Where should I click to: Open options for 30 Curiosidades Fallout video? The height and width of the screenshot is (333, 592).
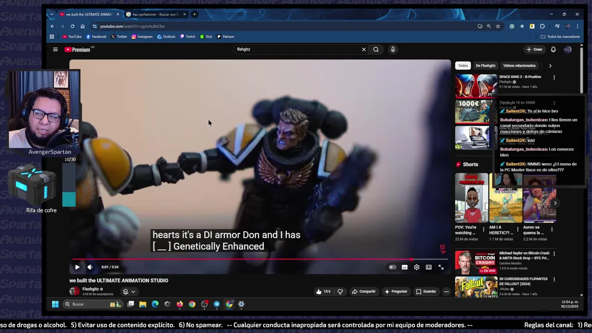(554, 279)
